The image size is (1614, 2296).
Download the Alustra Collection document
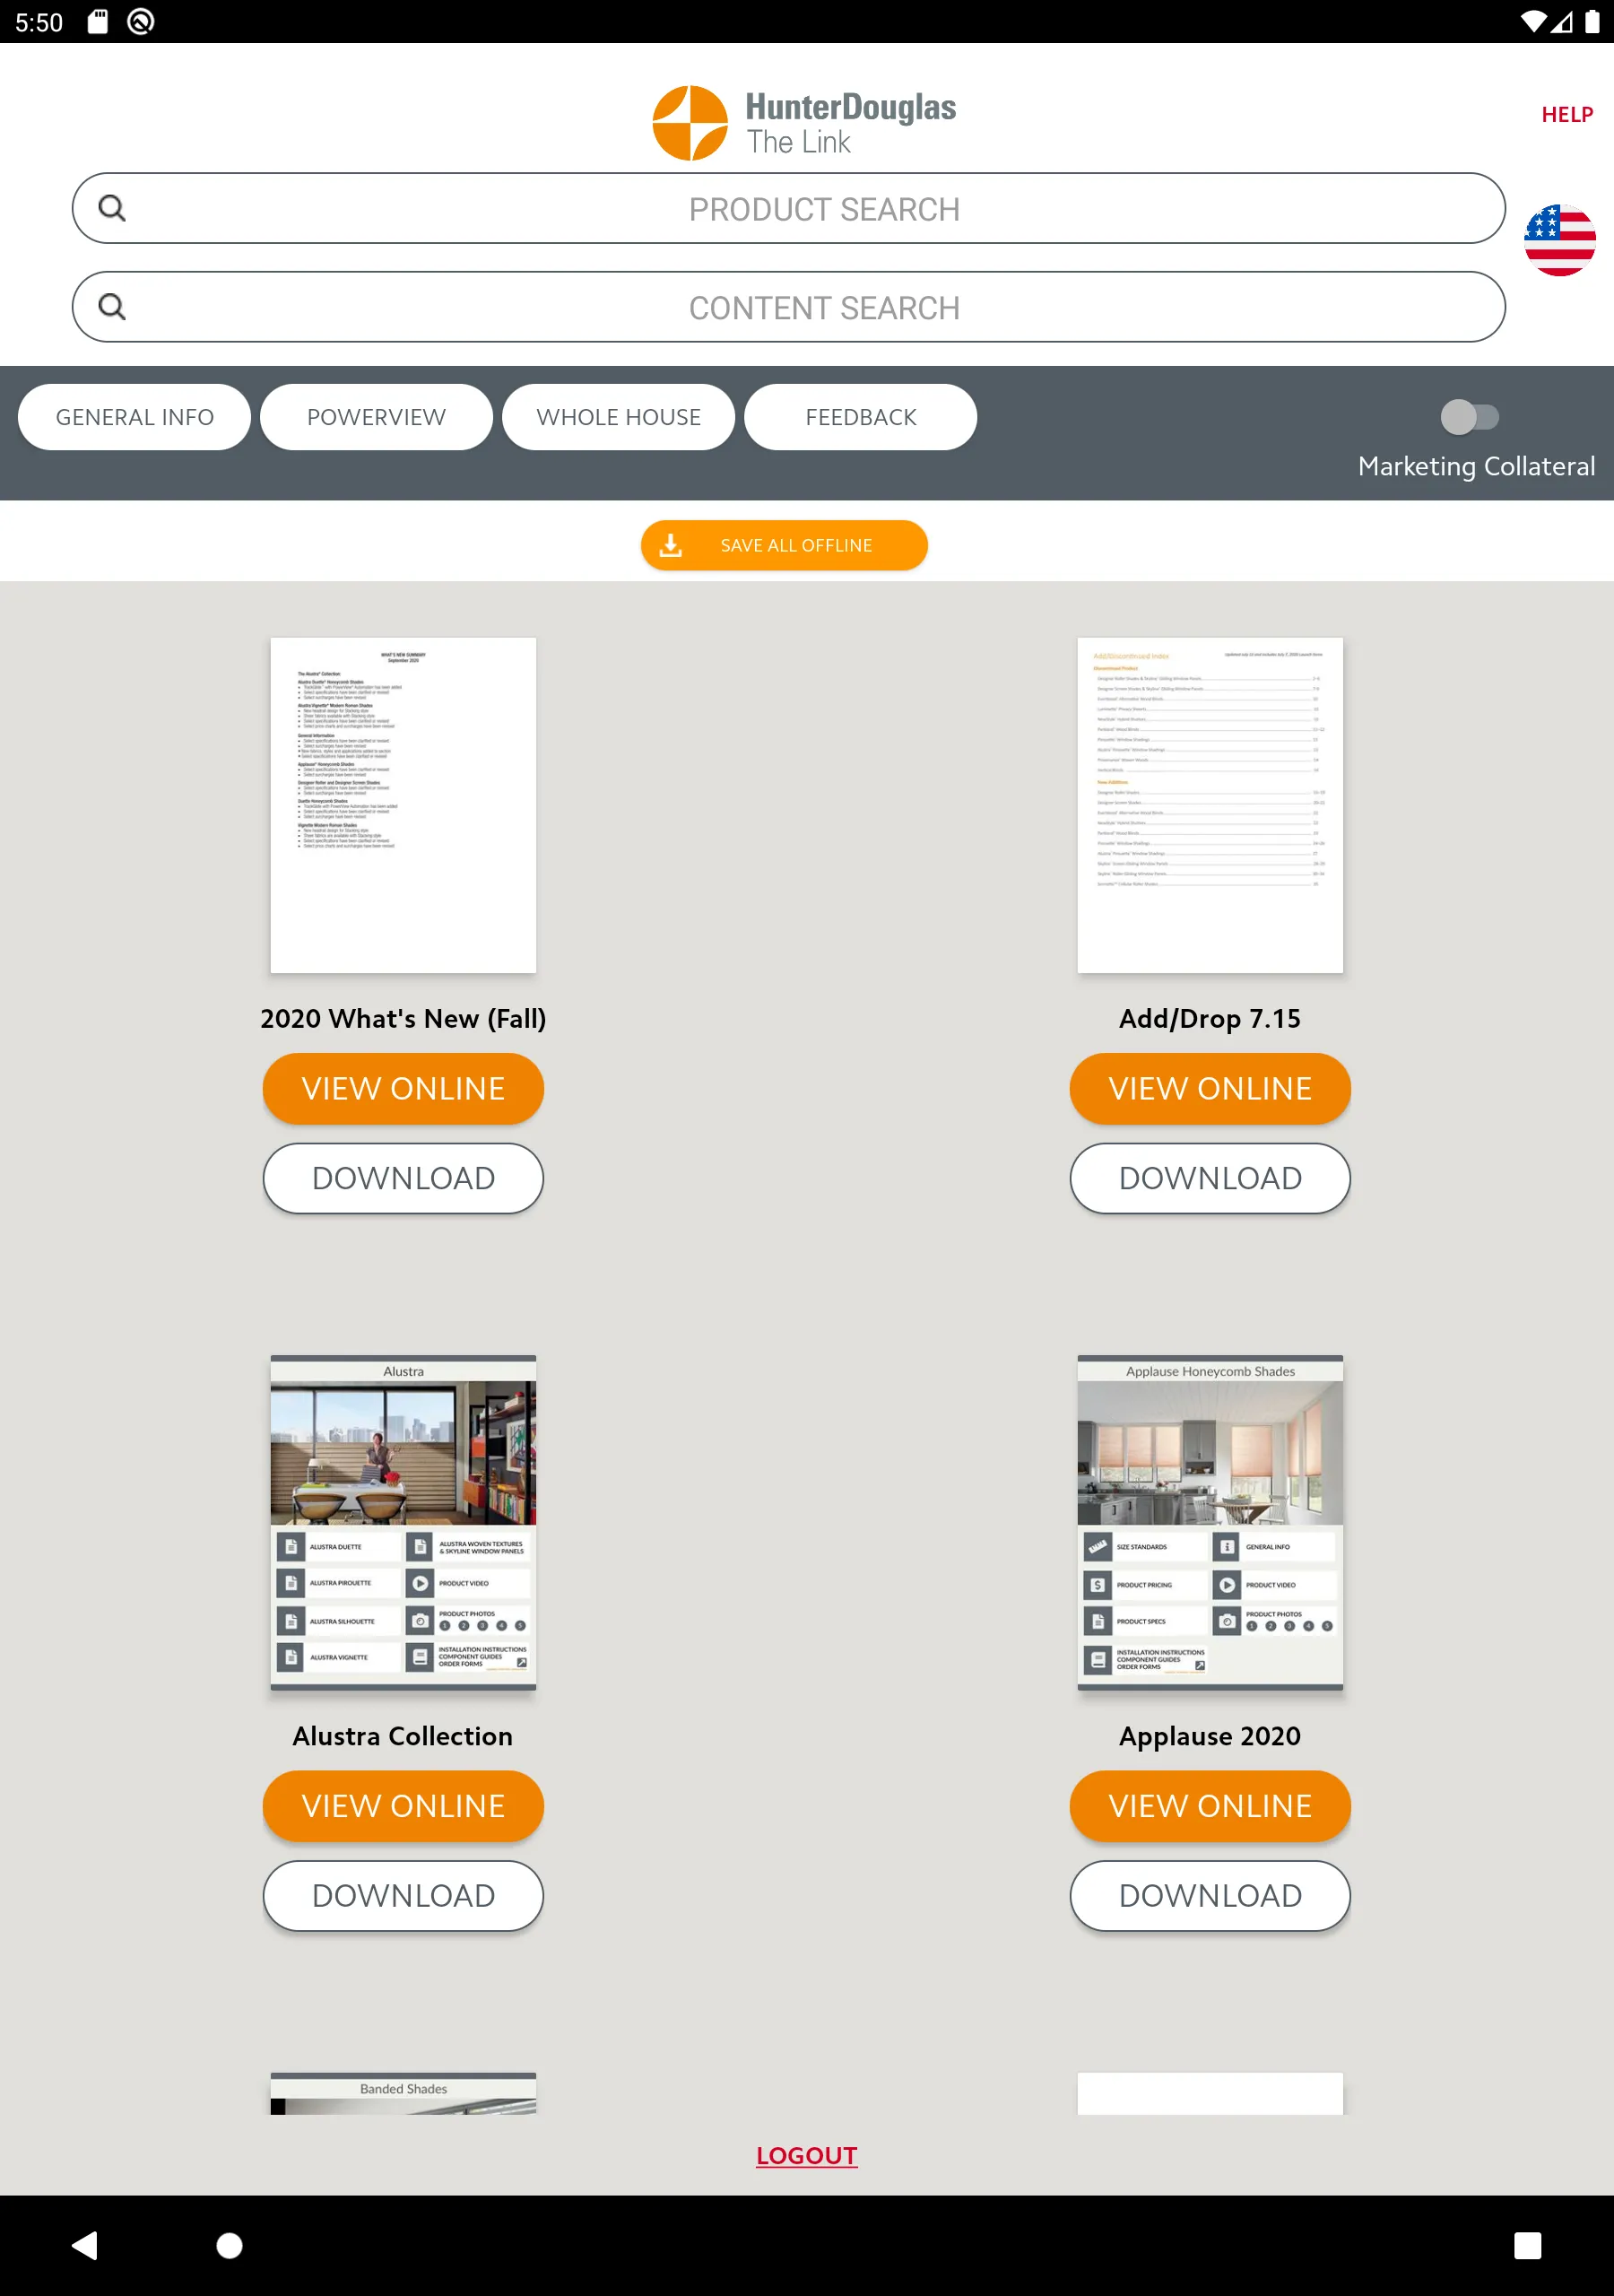pyautogui.click(x=403, y=1895)
